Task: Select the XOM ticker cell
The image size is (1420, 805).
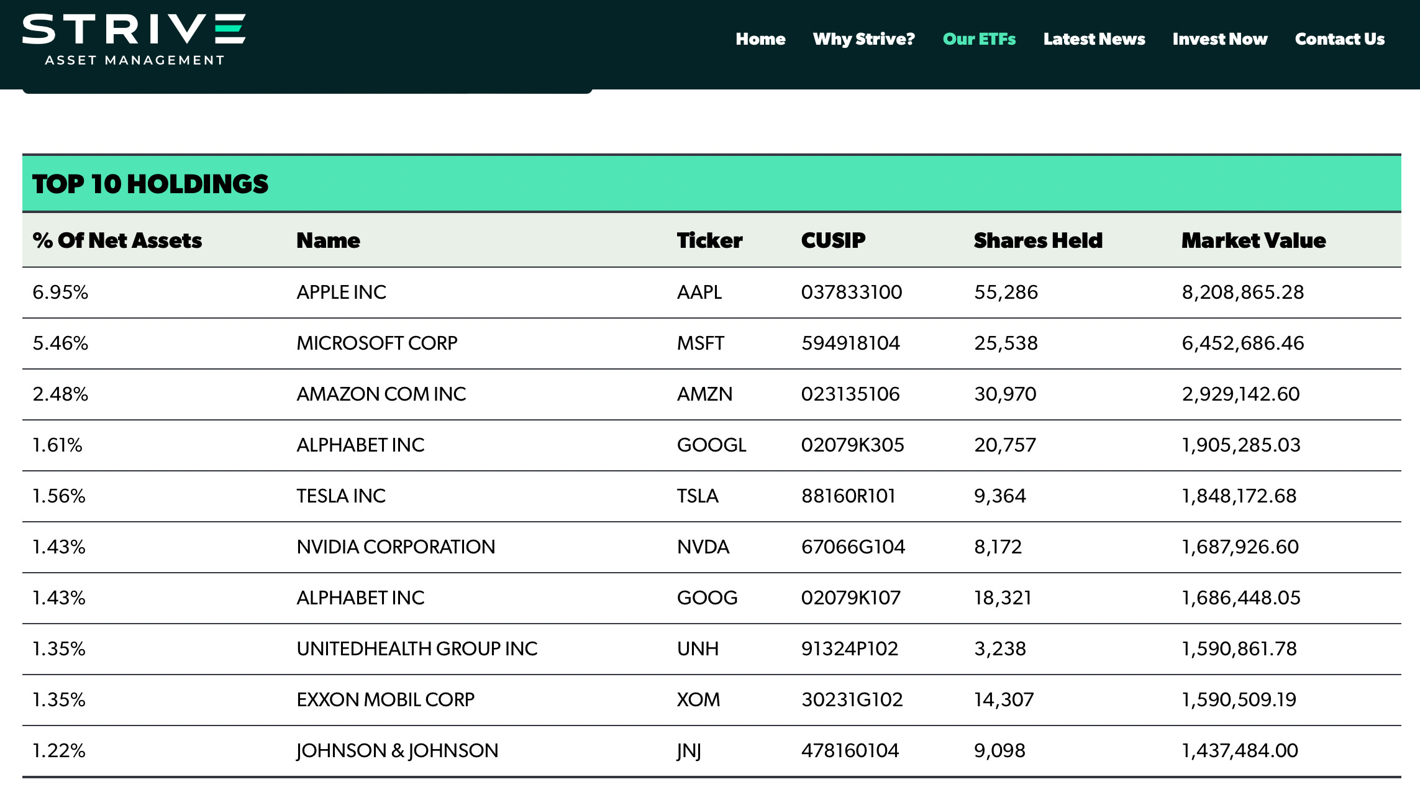Action: (698, 699)
